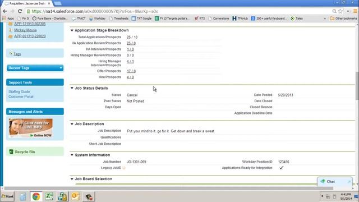Collapse the Application Stage Breakdown section
Viewport: 359px width, 202px height.
click(72, 30)
